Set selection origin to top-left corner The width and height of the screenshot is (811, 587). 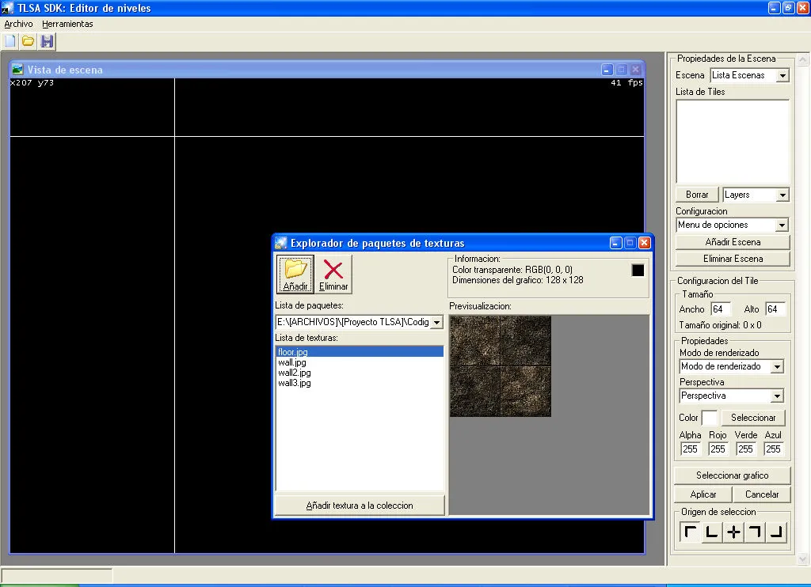691,532
